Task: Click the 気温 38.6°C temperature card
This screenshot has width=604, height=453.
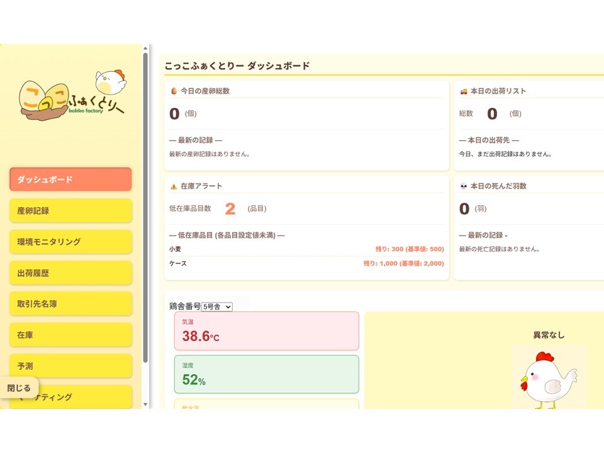Action: 266,331
